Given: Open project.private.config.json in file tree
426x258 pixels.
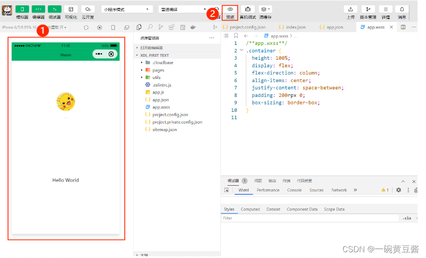Looking at the screenshot, I should (177, 122).
